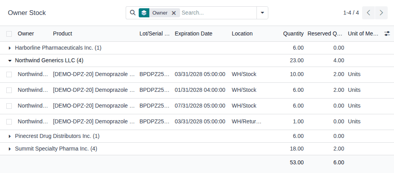Click expiration date 01/31/2028 04:00:00
Screen dimensions: 394x173
click(200, 90)
